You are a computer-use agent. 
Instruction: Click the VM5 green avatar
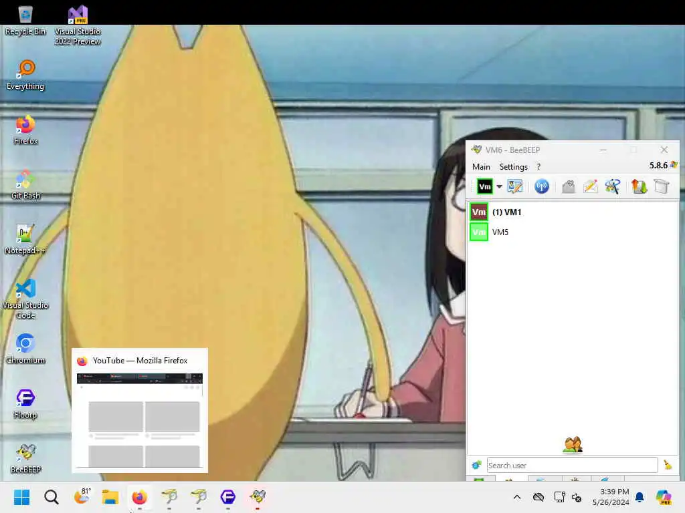(479, 232)
